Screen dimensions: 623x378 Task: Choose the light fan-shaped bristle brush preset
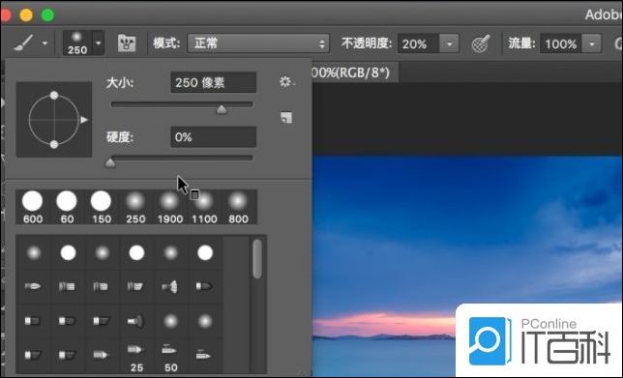click(x=171, y=286)
